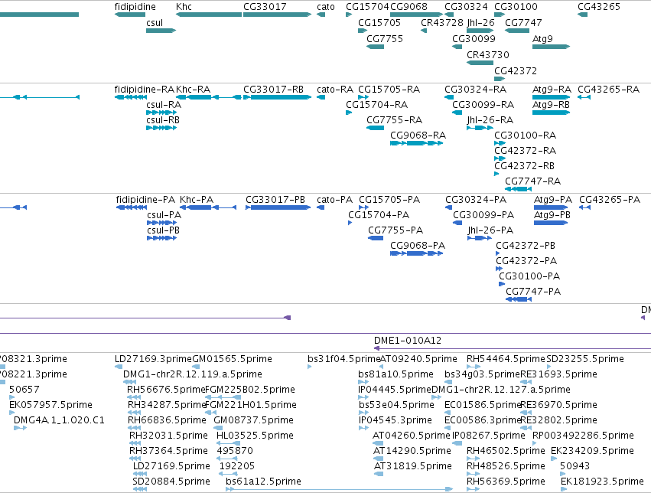Viewport: 651px width, 493px height.
Task: Open the bs61a12.5prime EST label
Action: (263, 482)
